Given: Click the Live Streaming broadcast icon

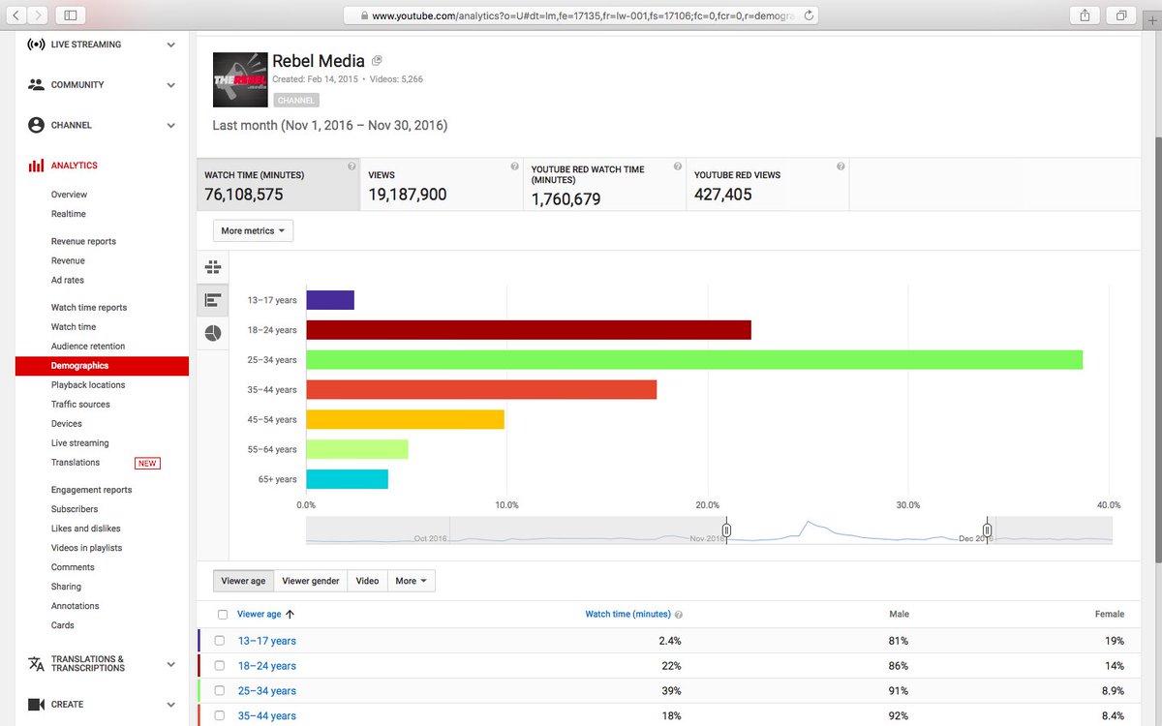Looking at the screenshot, I should pyautogui.click(x=36, y=45).
